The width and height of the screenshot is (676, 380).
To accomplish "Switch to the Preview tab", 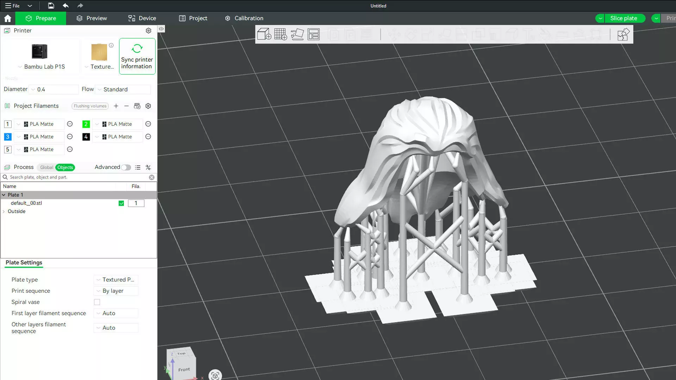I will click(92, 18).
